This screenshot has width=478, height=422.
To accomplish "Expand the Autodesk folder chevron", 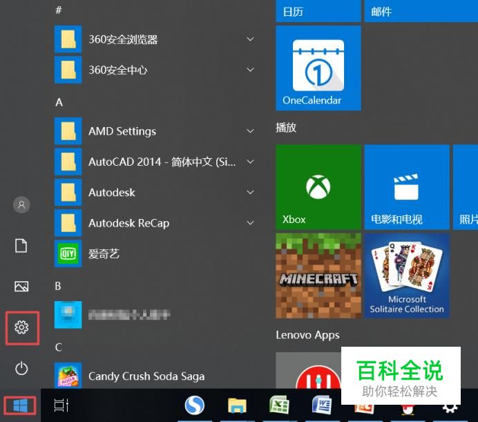I will click(x=250, y=193).
